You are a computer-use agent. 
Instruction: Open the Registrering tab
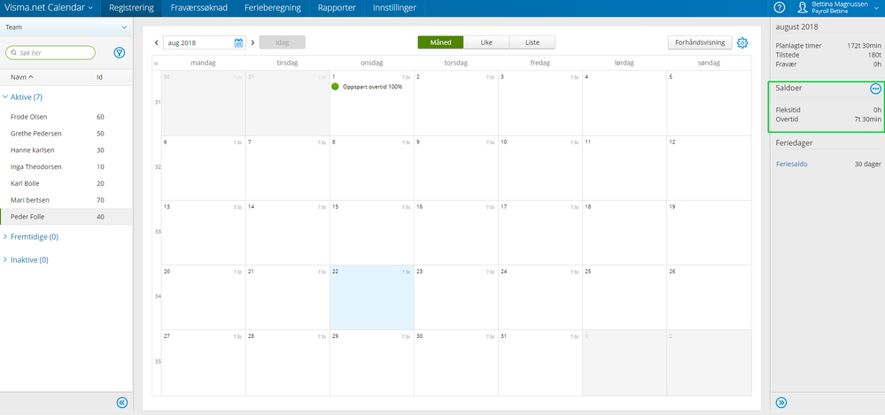tap(131, 8)
